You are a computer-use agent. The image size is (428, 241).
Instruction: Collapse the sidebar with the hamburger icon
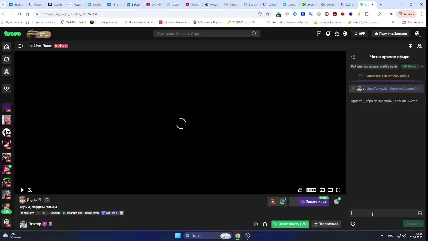point(21,46)
